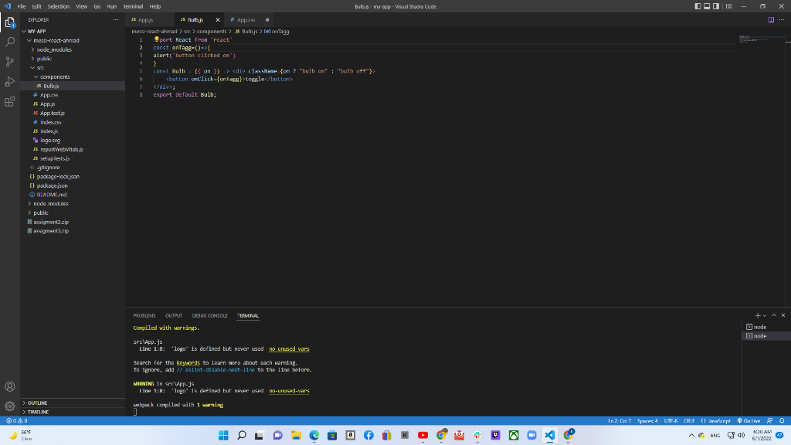This screenshot has height=445, width=791.
Task: Start Go Live server from status bar
Action: tap(748, 421)
